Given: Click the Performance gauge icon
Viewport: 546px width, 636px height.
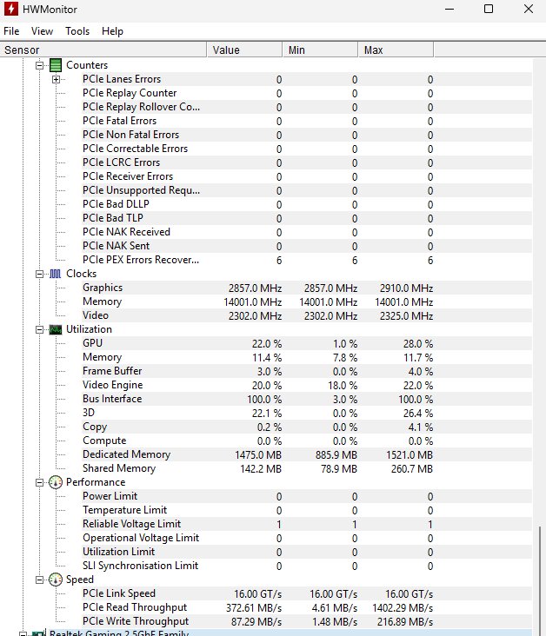Looking at the screenshot, I should click(56, 482).
